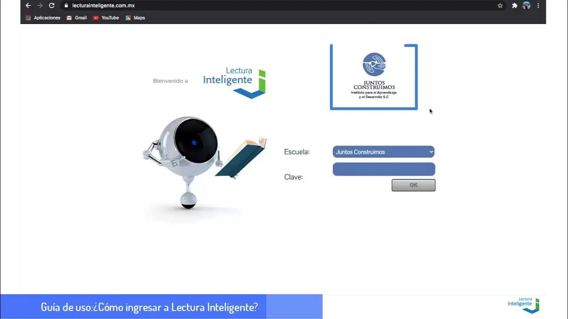Click the address bar URL lecturainteligente.com.mx
The height and width of the screenshot is (319, 568).
tap(103, 6)
